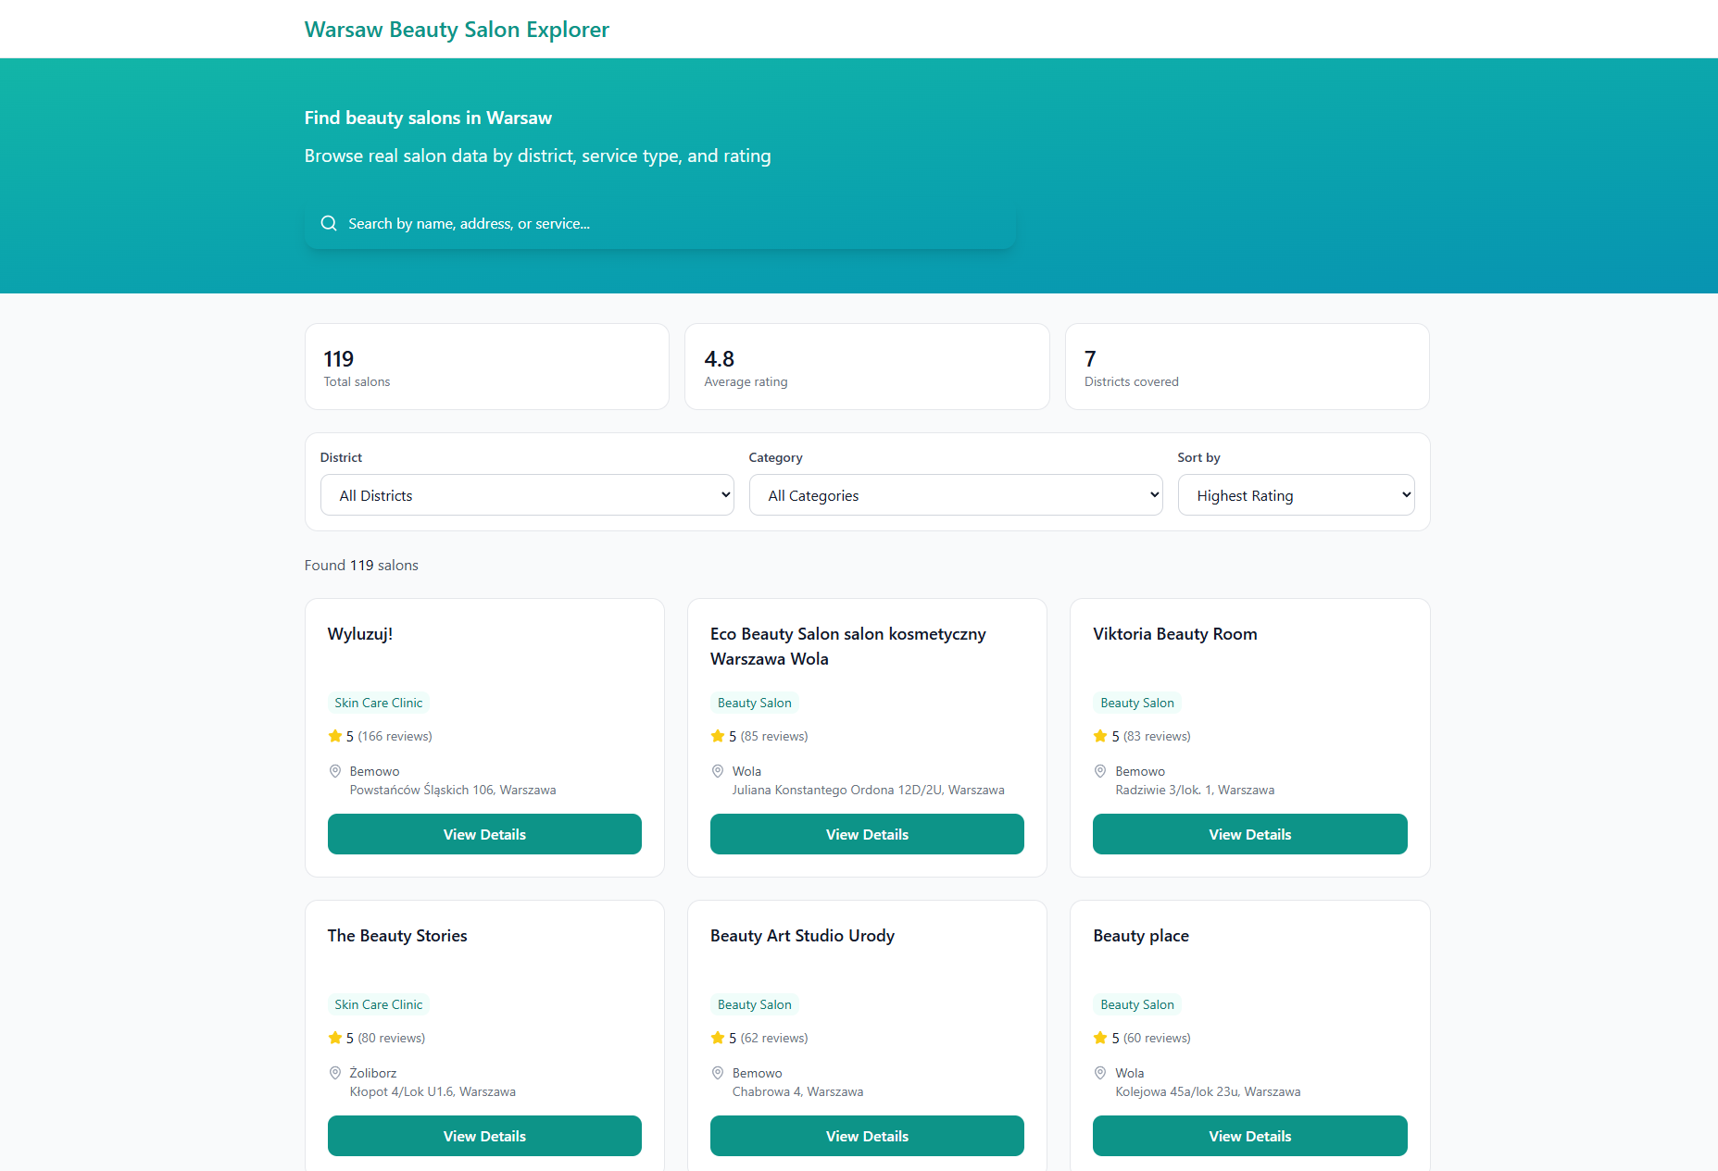Click the 119 Total salons stat card
Image resolution: width=1718 pixels, height=1171 pixels.
click(x=487, y=367)
